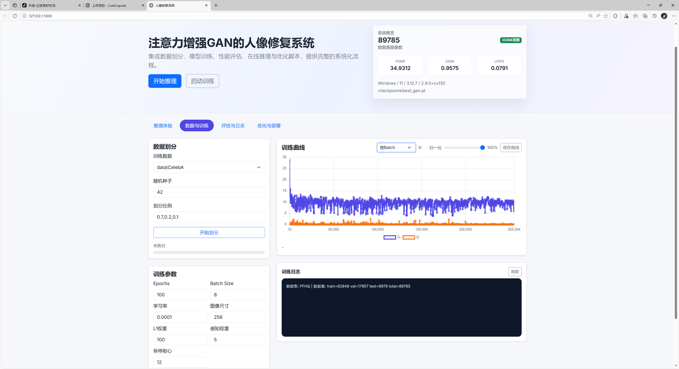This screenshot has height=369, width=679.
Task: Open the data\CelebA training data dropdown
Action: pos(209,167)
